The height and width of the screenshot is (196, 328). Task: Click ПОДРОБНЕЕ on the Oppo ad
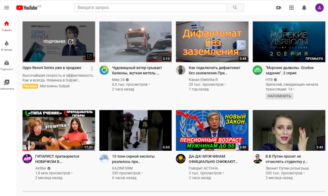tap(58, 42)
